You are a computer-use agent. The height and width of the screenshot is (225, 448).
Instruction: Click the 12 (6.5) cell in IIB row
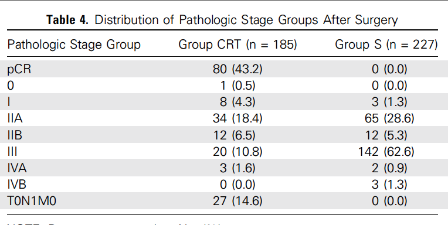click(x=234, y=135)
